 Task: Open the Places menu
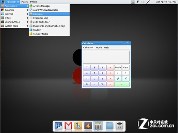tap(25, 2)
